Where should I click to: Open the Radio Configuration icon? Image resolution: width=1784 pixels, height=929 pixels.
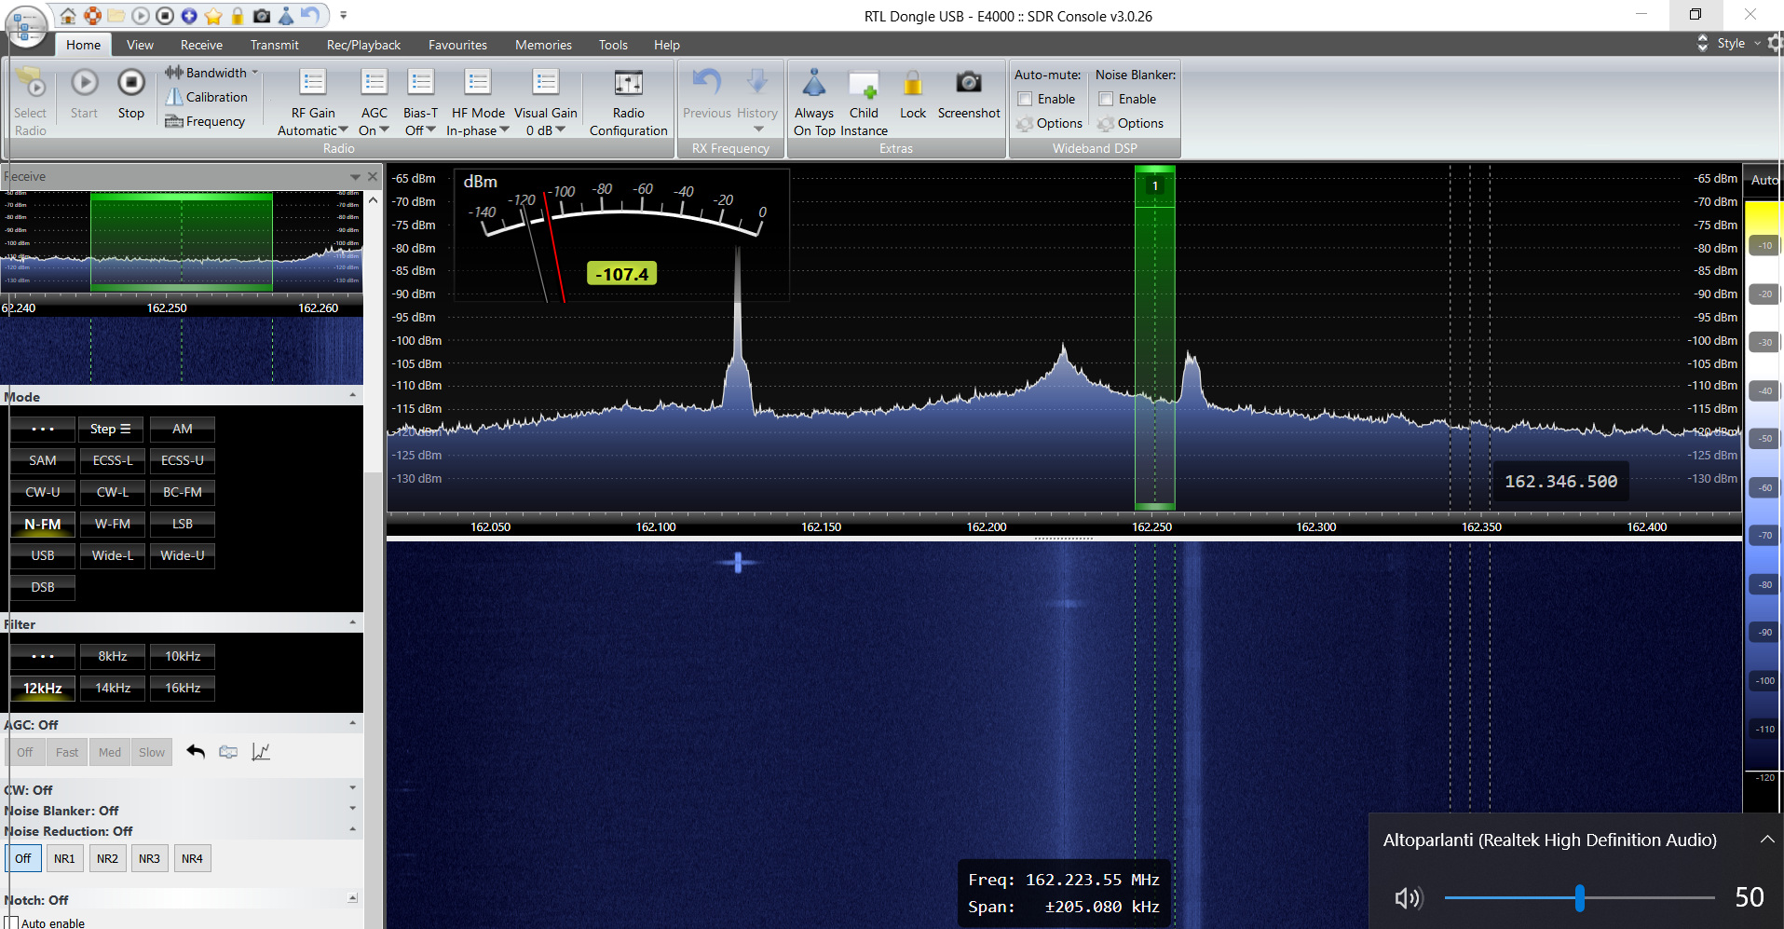click(628, 84)
